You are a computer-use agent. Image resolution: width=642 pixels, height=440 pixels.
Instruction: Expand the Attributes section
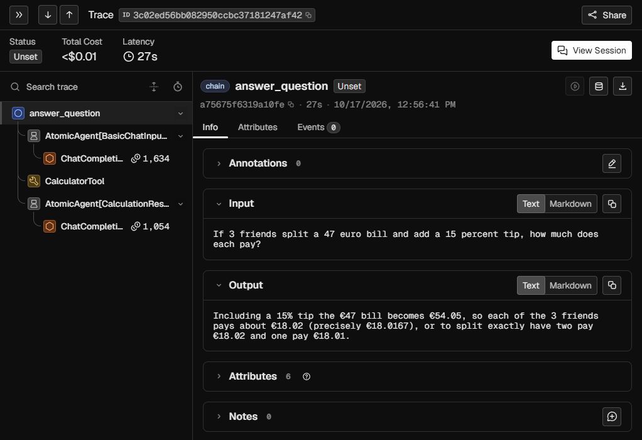click(219, 377)
